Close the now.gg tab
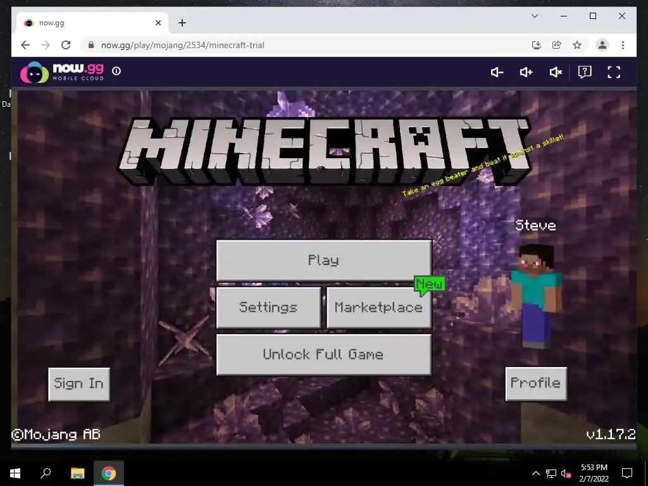This screenshot has width=648, height=486. tap(158, 23)
